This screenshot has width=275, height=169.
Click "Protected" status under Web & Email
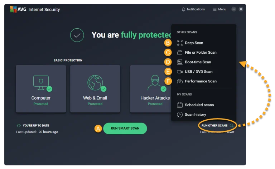[x=95, y=104]
